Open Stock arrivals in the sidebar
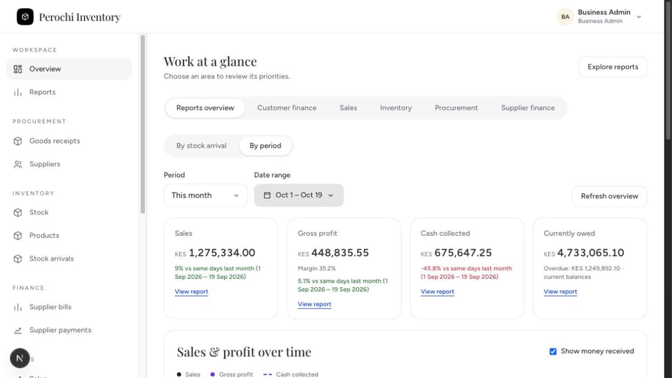This screenshot has height=378, width=672. [70, 259]
